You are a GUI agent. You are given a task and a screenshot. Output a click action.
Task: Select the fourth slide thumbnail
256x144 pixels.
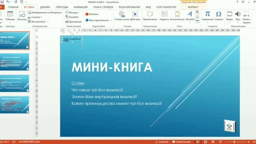click(x=14, y=105)
